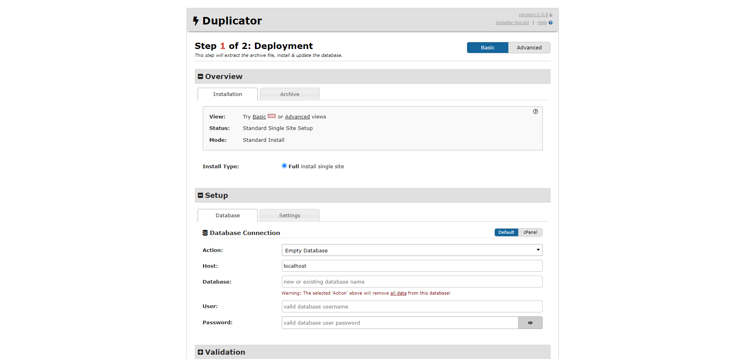Image resolution: width=745 pixels, height=359 pixels.
Task: Open the Archive tab
Action: [290, 94]
